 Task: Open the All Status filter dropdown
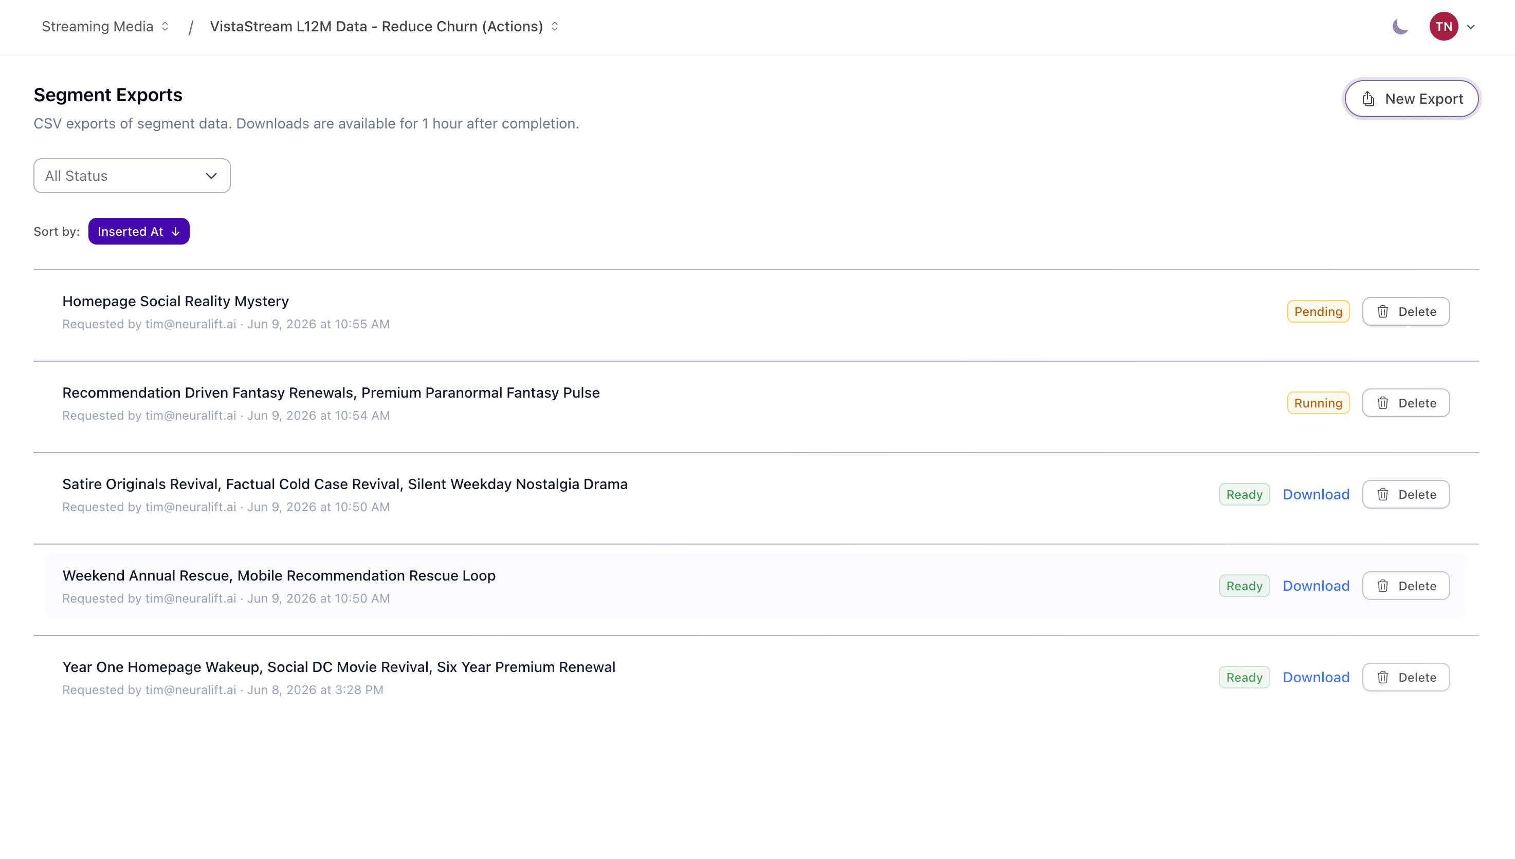(132, 176)
